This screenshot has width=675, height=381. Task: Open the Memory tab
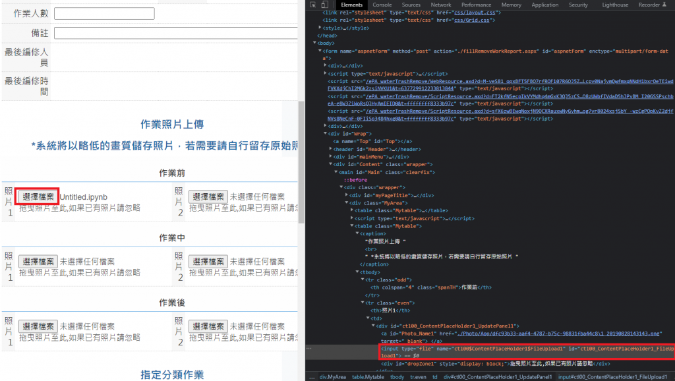point(511,5)
